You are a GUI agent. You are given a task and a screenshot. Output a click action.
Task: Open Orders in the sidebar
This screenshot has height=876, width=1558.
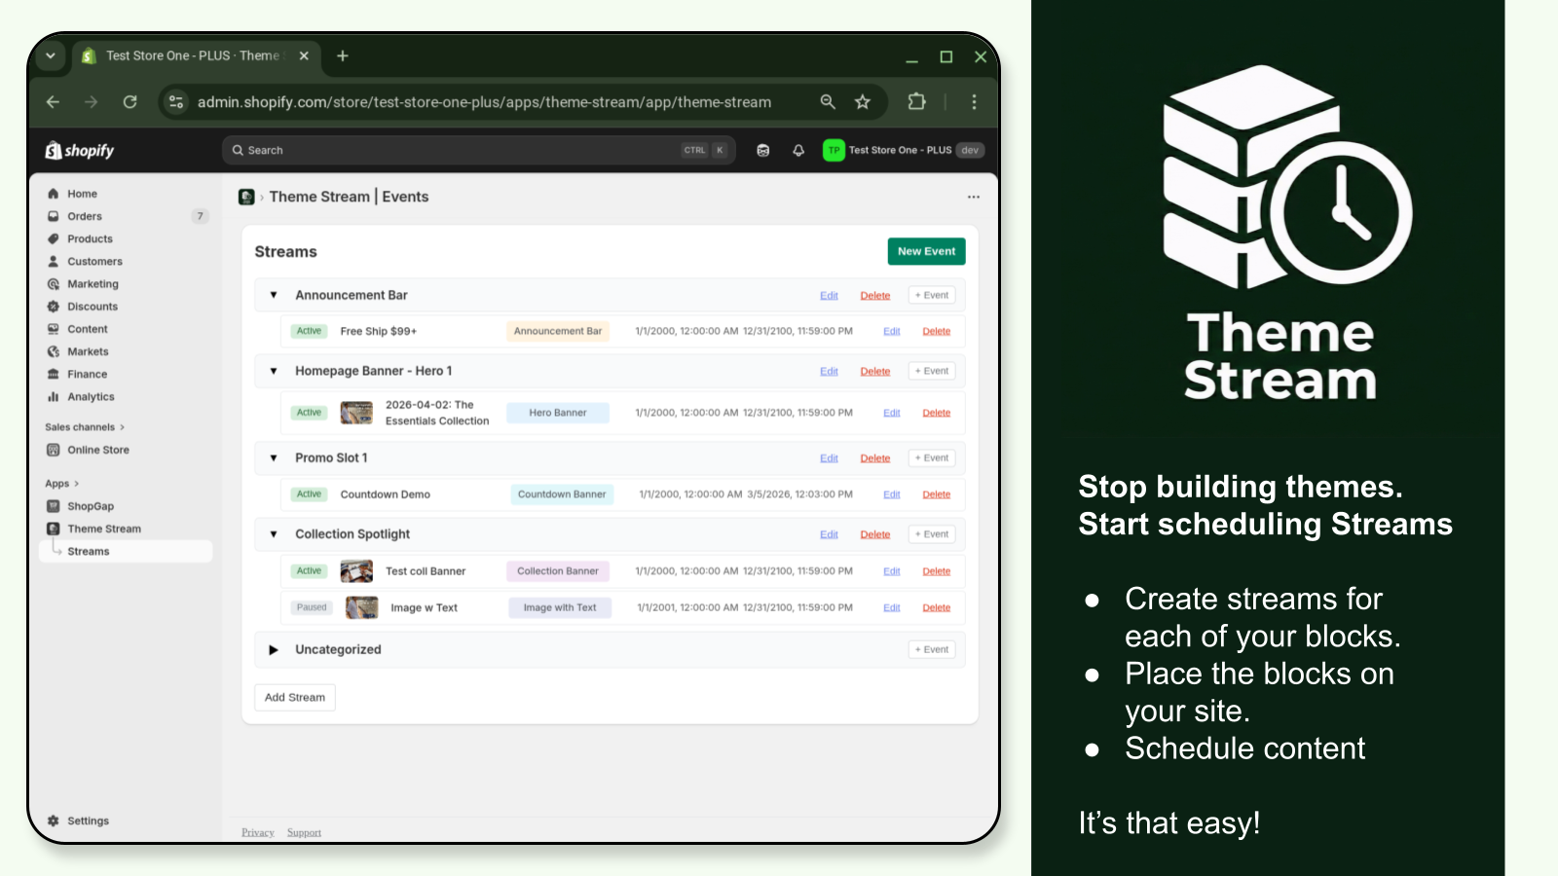85,216
